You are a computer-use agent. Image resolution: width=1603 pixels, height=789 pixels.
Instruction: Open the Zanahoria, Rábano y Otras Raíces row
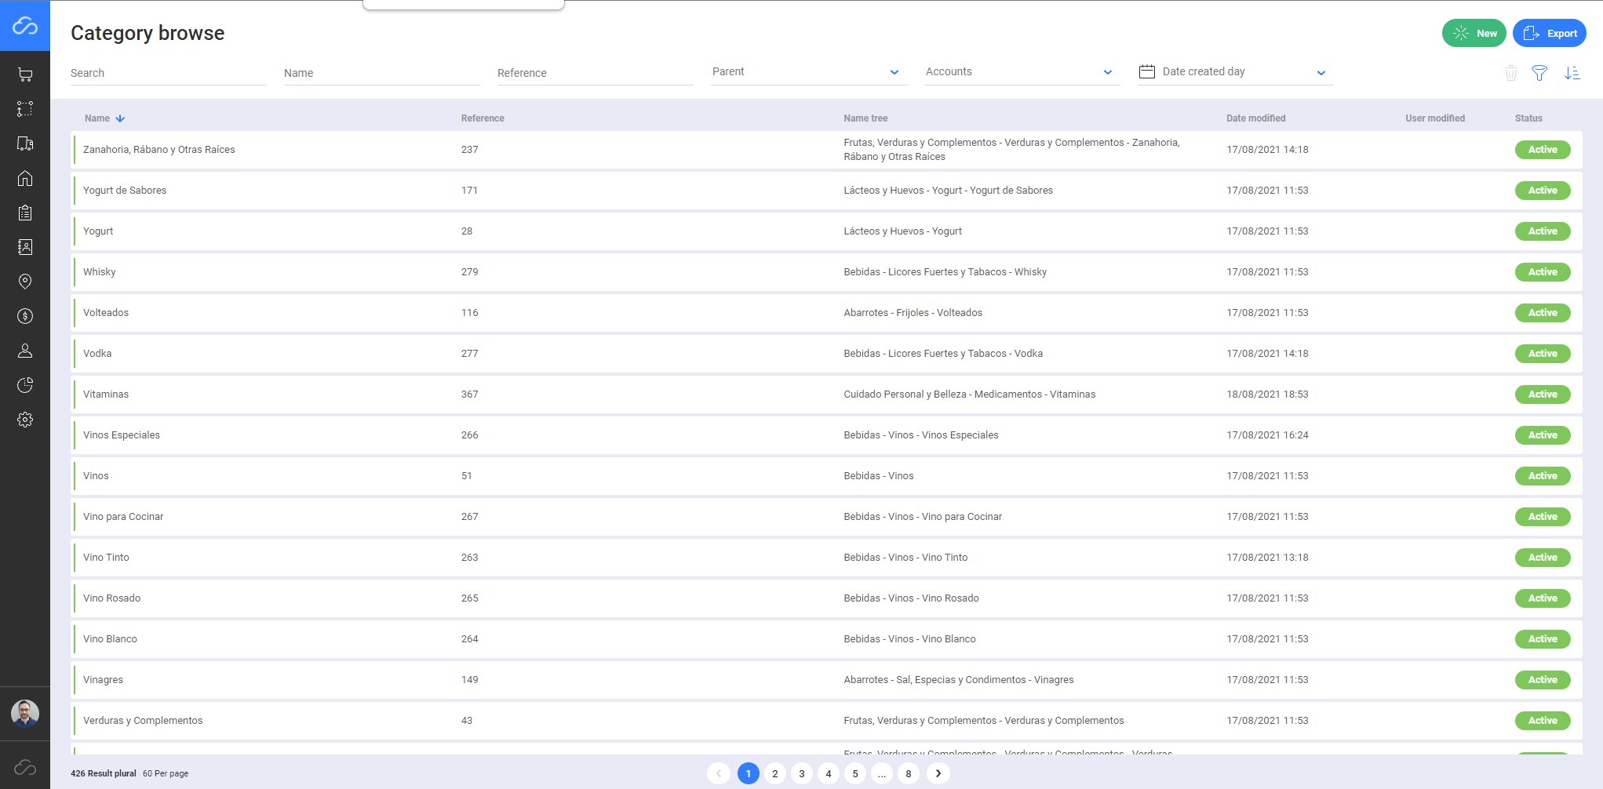827,150
